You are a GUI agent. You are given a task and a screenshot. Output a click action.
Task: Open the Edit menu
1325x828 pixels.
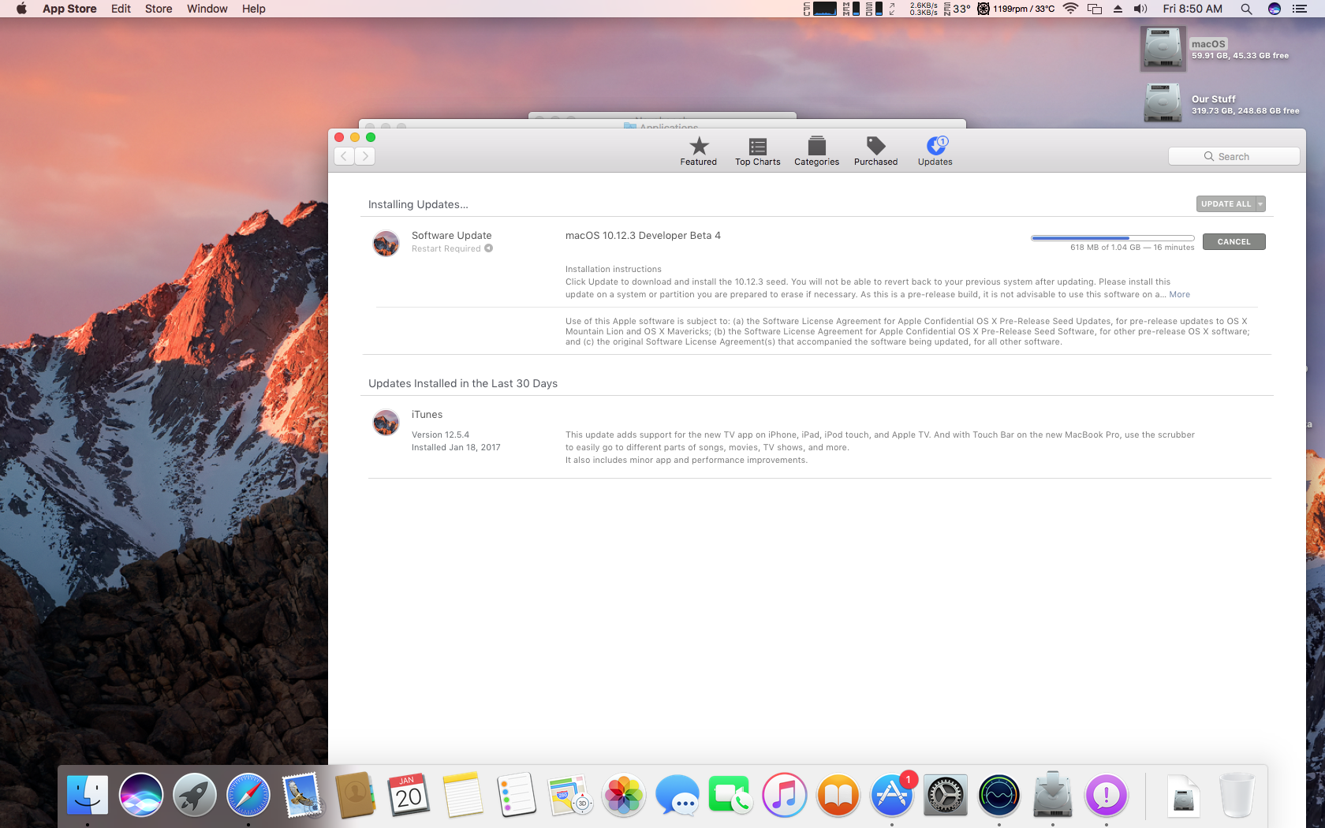(x=121, y=9)
